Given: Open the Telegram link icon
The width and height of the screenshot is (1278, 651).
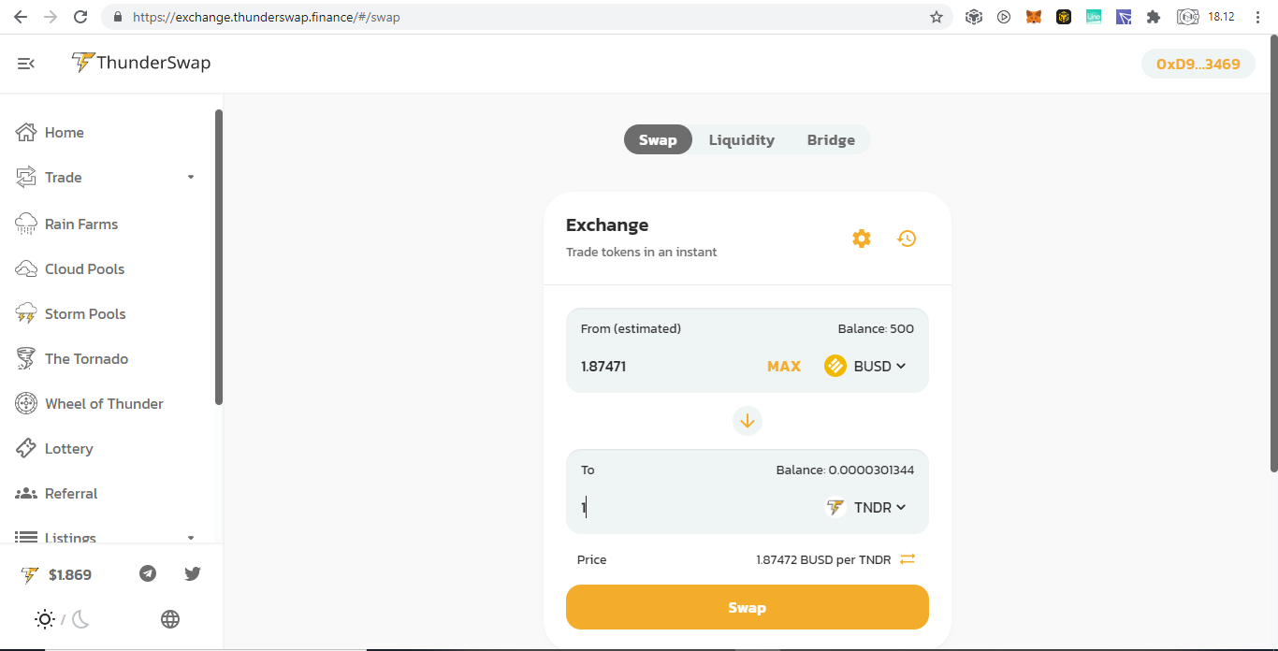Looking at the screenshot, I should click(x=148, y=573).
